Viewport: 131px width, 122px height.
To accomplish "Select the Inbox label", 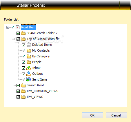I will tap(36, 68).
